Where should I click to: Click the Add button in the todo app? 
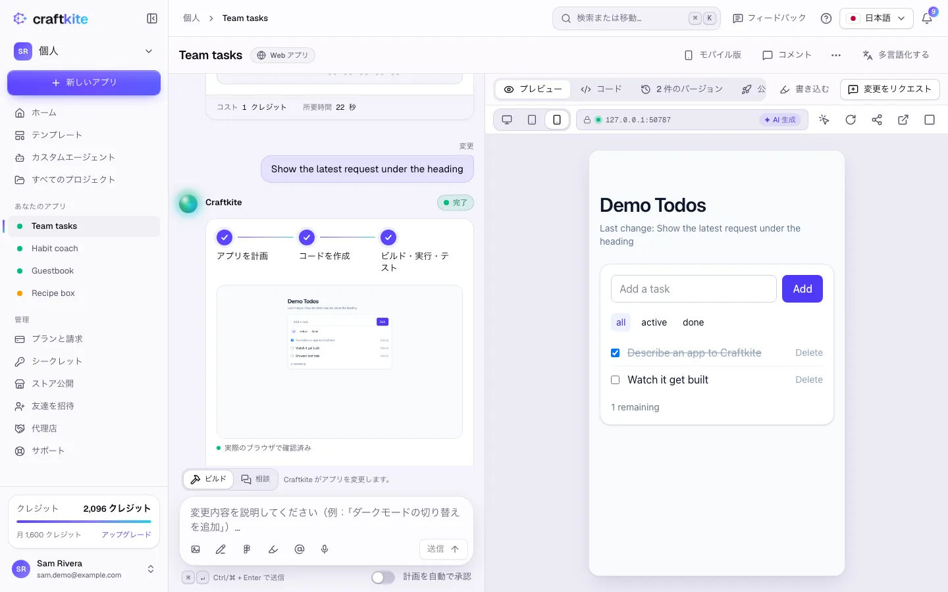pos(803,289)
